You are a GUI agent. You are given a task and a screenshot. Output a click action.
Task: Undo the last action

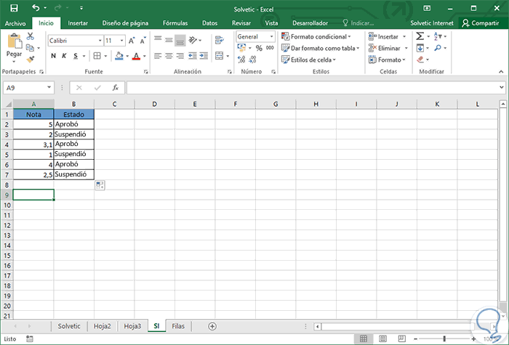coord(36,8)
